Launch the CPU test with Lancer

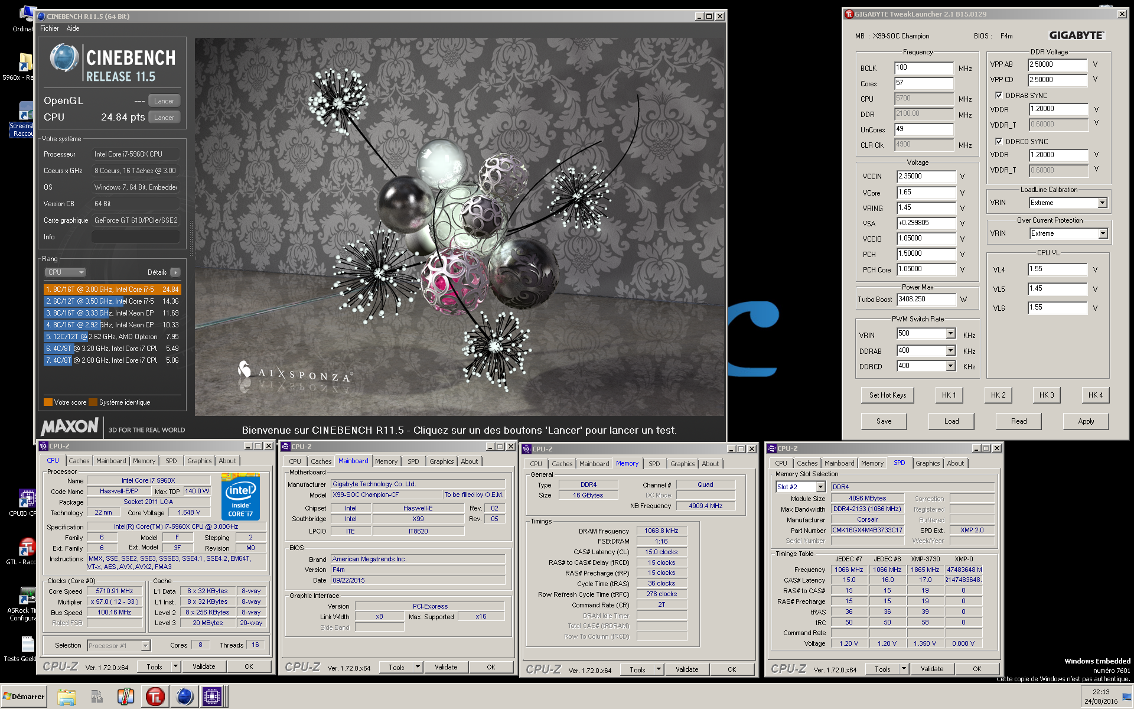164,118
